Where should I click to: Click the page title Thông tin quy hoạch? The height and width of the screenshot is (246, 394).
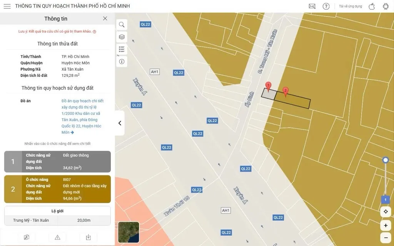(x=73, y=6)
